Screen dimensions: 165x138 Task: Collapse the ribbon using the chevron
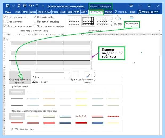point(160,31)
